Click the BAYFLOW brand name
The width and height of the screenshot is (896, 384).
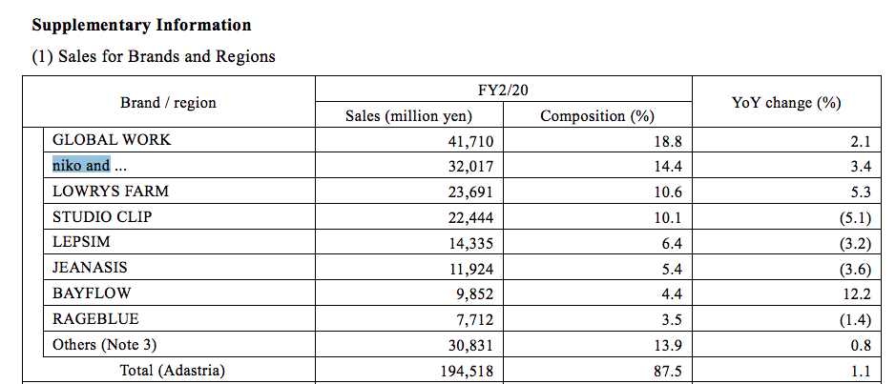coord(92,293)
